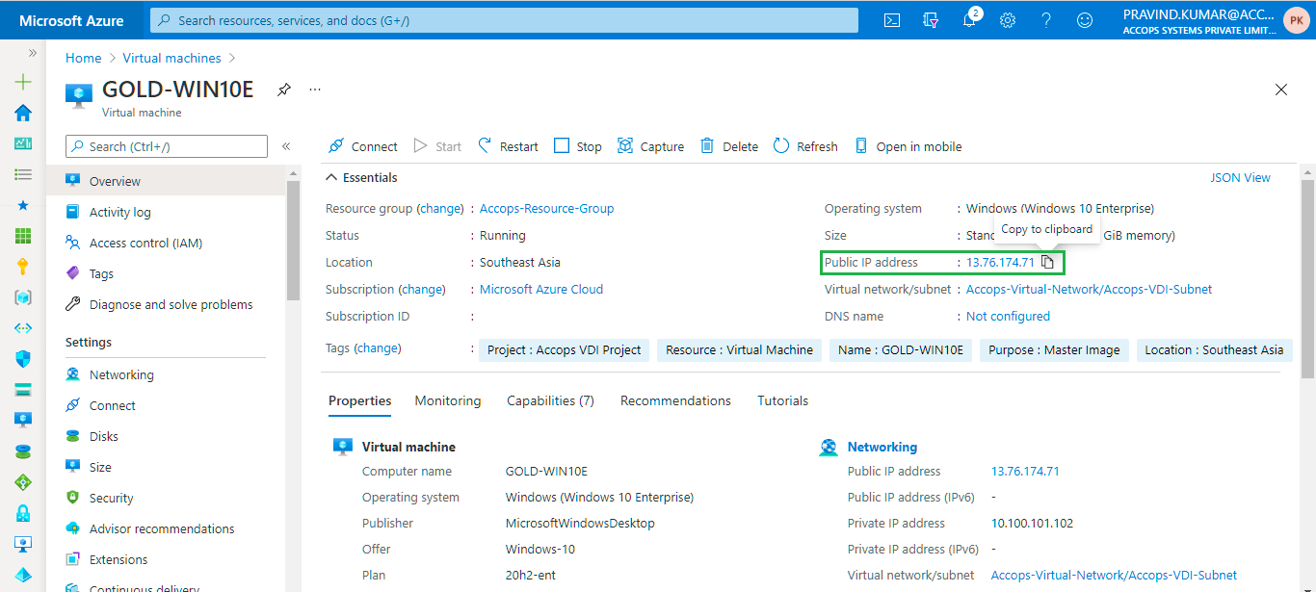This screenshot has width=1316, height=592.
Task: Click Virtual machines in breadcrumb
Action: 171,58
